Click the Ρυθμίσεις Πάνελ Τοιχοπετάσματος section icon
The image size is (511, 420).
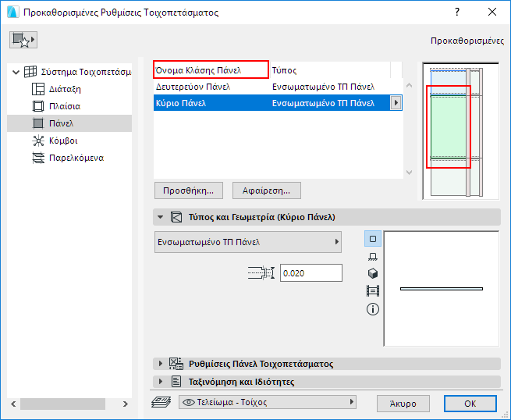176,363
